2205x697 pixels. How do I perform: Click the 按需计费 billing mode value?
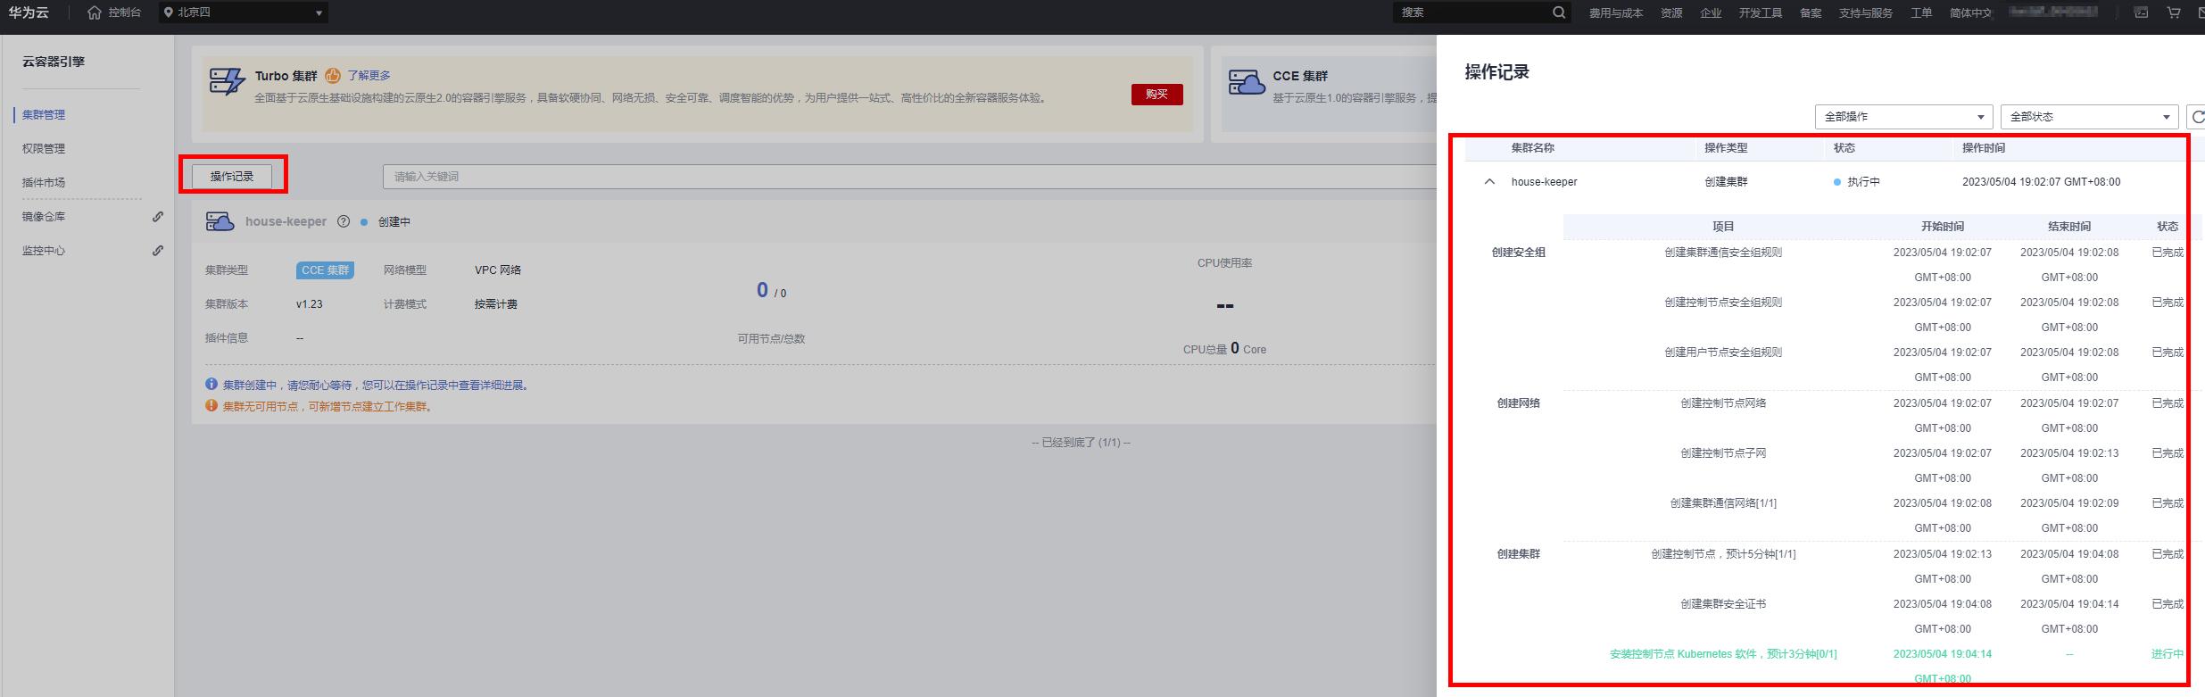point(496,304)
